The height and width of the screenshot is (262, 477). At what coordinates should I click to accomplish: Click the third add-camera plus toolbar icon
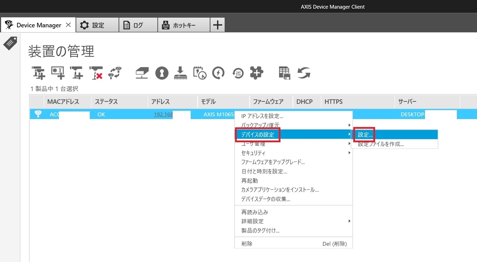tap(77, 73)
